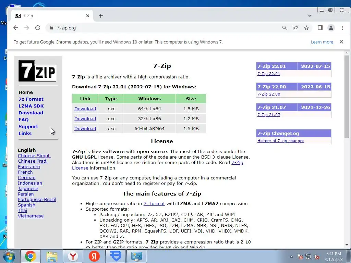Open the 7-Zip 22.01 news link
Viewport: 351px width, 263px height.
pos(269,74)
